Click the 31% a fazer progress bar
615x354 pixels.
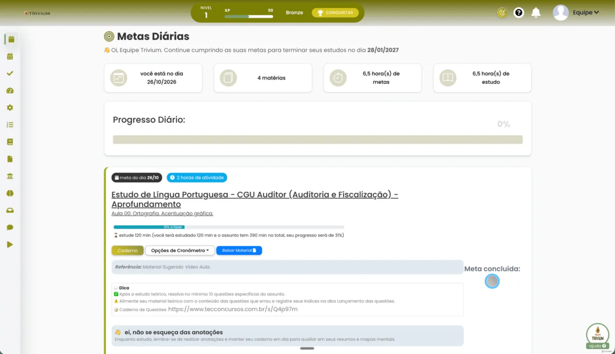coord(228,227)
